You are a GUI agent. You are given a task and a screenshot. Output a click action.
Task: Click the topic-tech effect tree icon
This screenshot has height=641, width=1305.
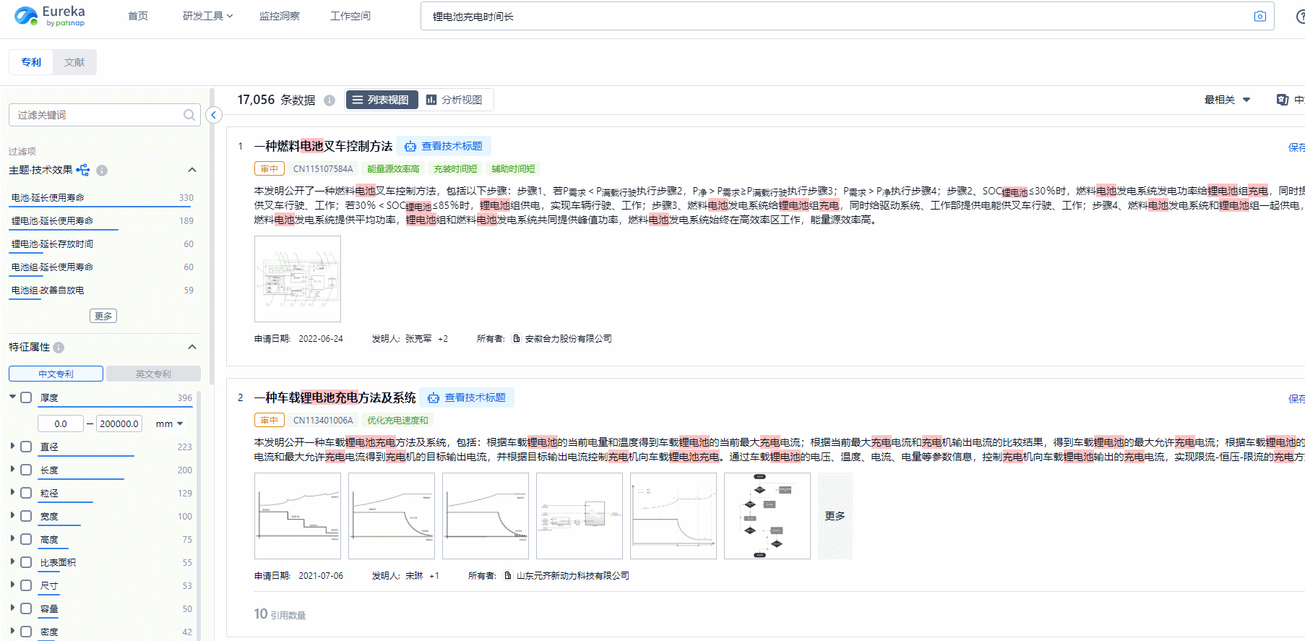(83, 170)
